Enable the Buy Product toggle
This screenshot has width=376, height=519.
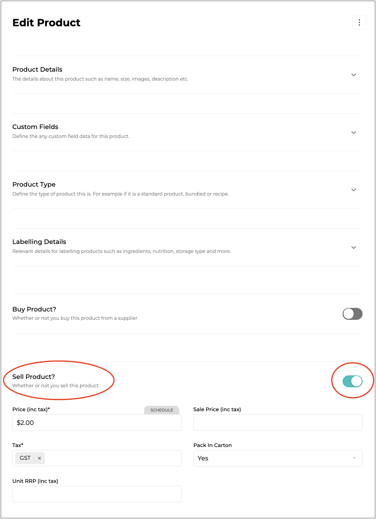[x=352, y=314]
